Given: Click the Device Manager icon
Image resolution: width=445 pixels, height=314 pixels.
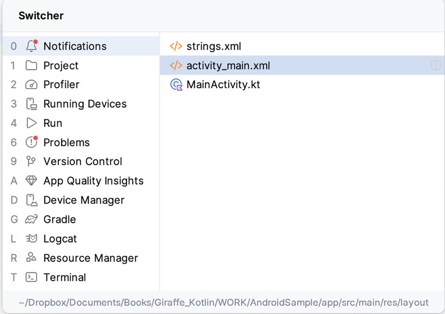Looking at the screenshot, I should 32,200.
